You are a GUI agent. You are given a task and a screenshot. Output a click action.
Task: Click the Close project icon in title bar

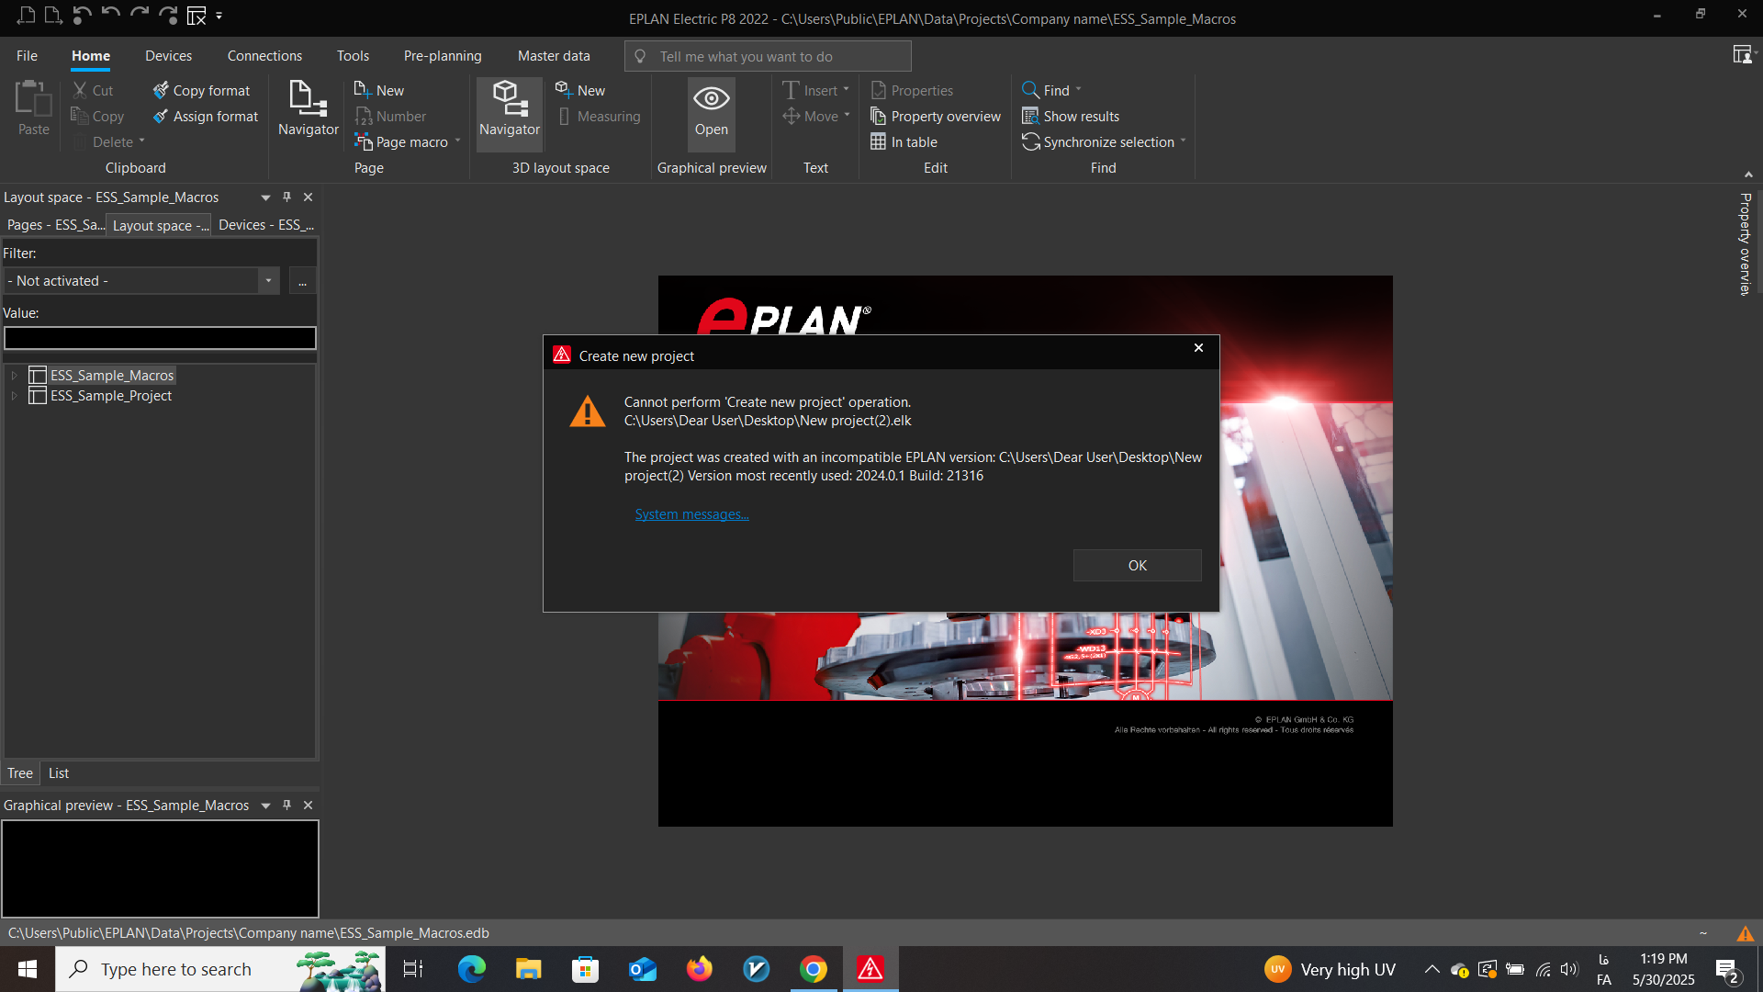[x=197, y=16]
